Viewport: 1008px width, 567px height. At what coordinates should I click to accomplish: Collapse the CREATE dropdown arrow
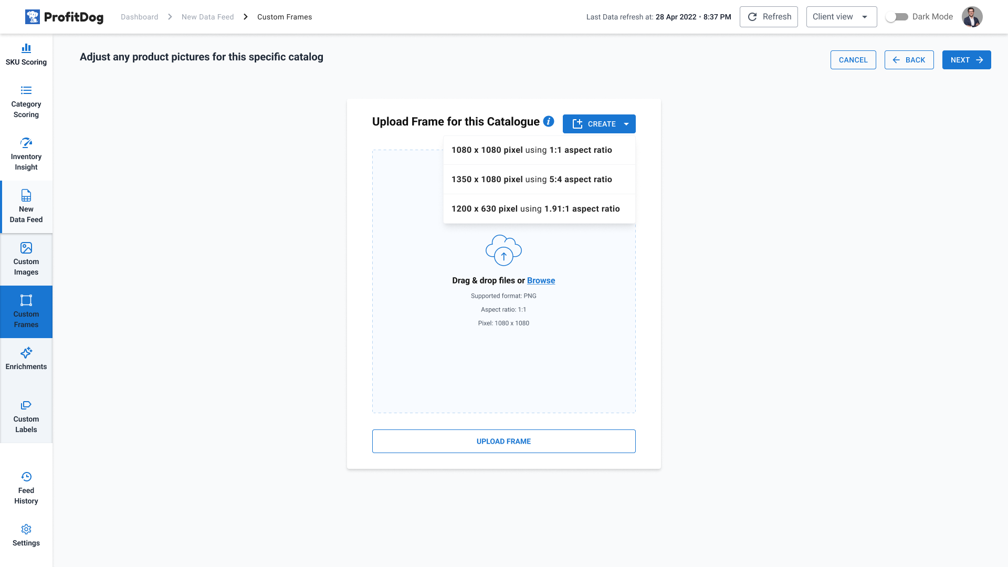coord(626,124)
